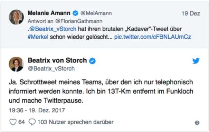Open Melanie Amann's profile picture
The image size is (209, 132).
click(x=16, y=17)
